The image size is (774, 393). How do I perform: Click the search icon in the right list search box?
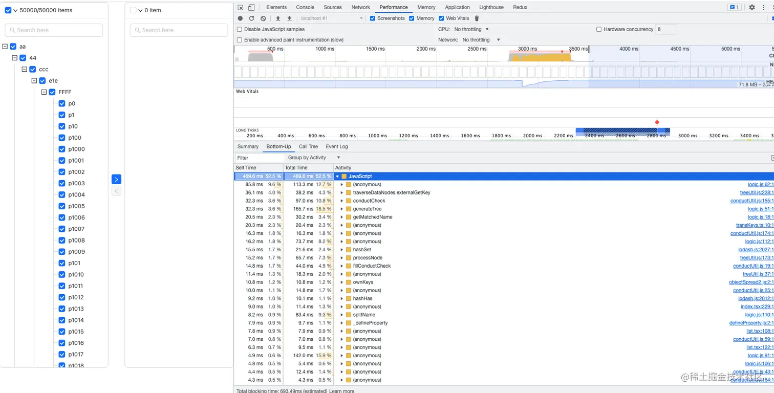137,30
